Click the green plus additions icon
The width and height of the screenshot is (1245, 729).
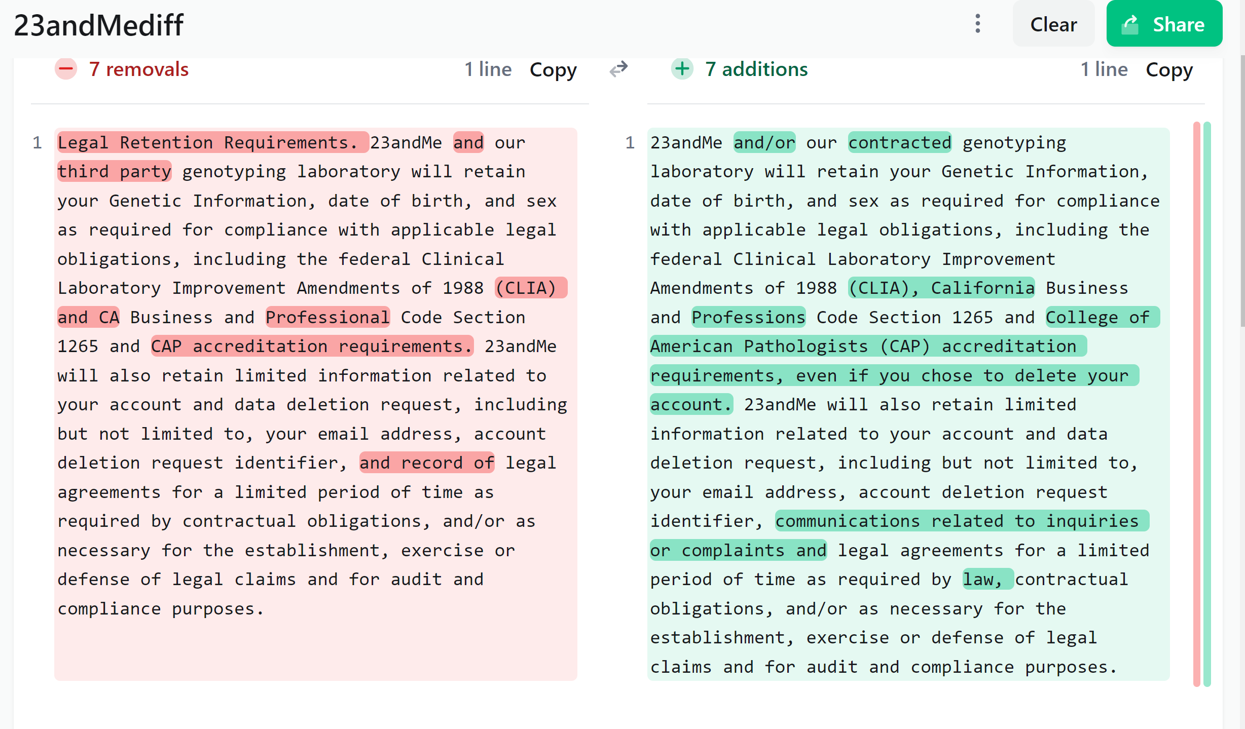pyautogui.click(x=682, y=69)
